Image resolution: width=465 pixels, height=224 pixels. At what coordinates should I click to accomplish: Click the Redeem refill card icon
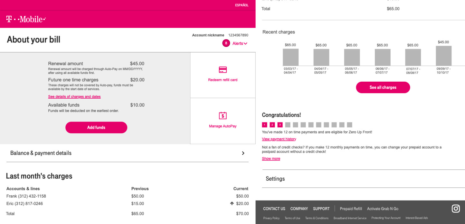223,70
